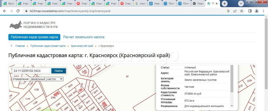Image resolution: width=268 pixels, height=111 pixels.
Task: Select parcel 2636 on the map
Action: pos(76,101)
